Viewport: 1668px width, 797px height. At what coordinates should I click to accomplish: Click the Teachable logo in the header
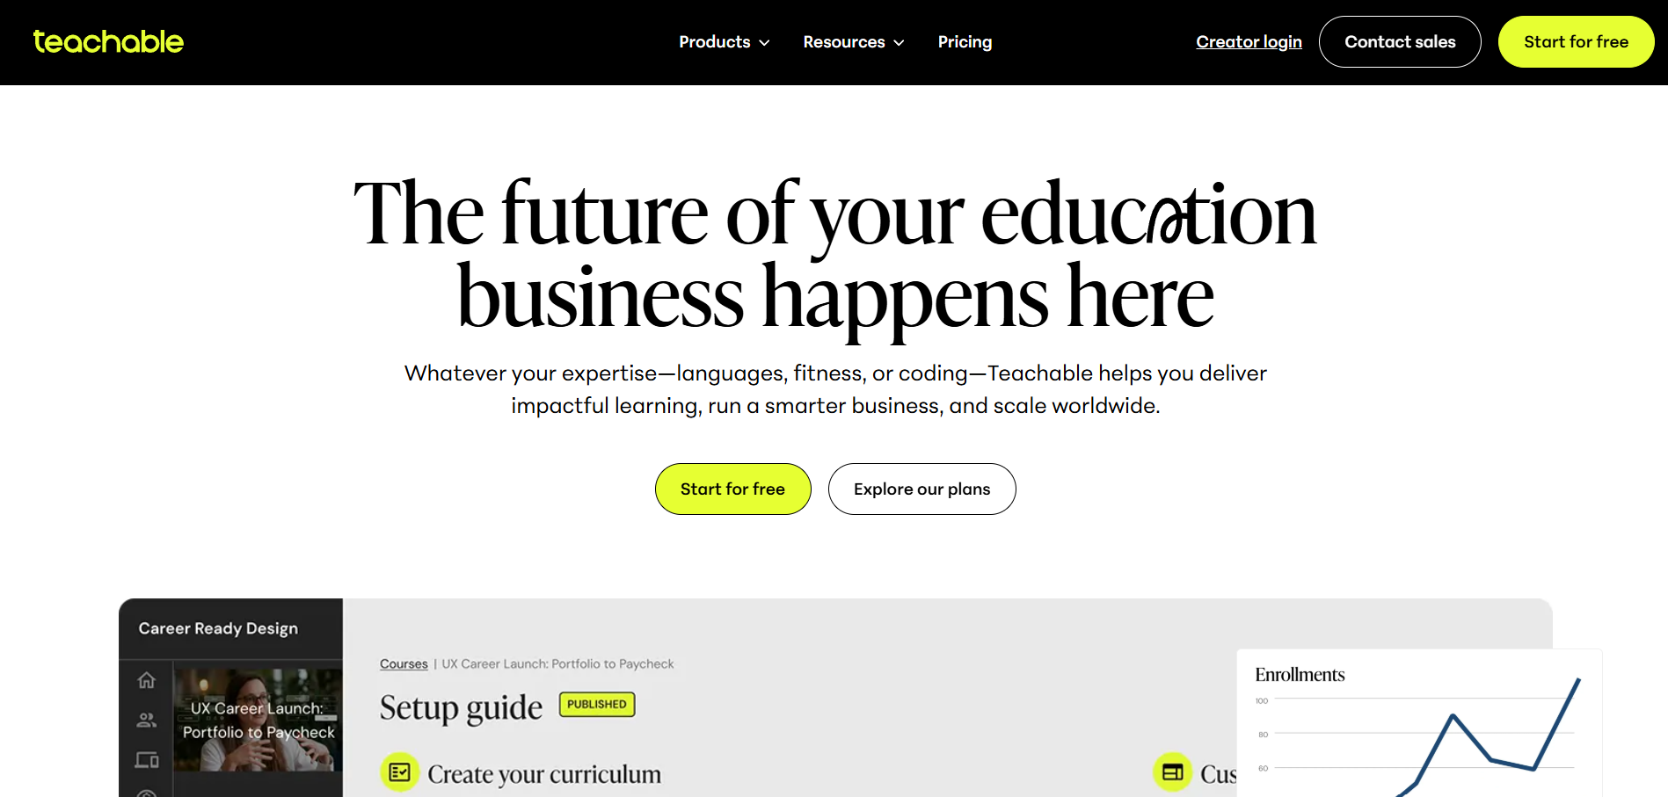click(107, 41)
